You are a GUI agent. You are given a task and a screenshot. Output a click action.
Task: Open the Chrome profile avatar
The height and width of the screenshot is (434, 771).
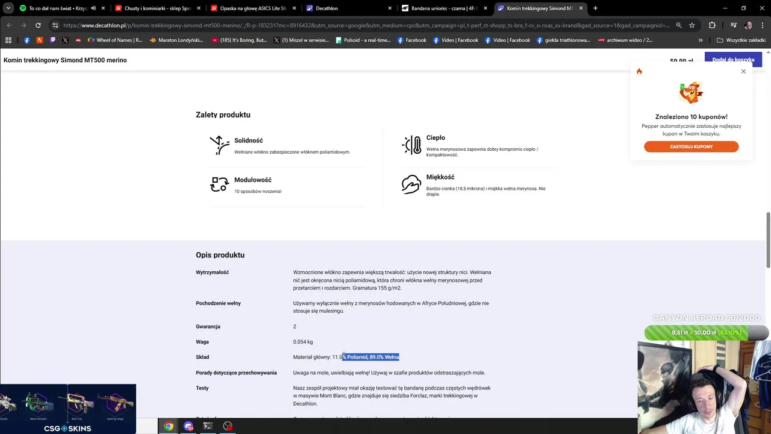[x=748, y=25]
